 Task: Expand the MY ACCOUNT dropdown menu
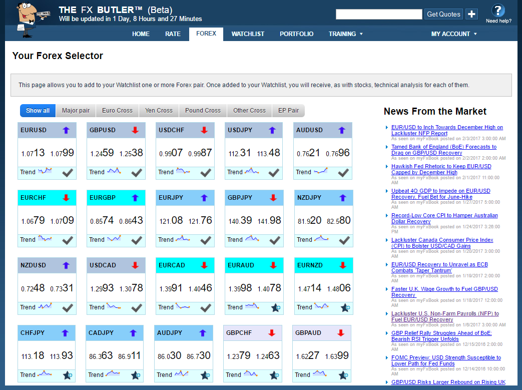[x=454, y=34]
